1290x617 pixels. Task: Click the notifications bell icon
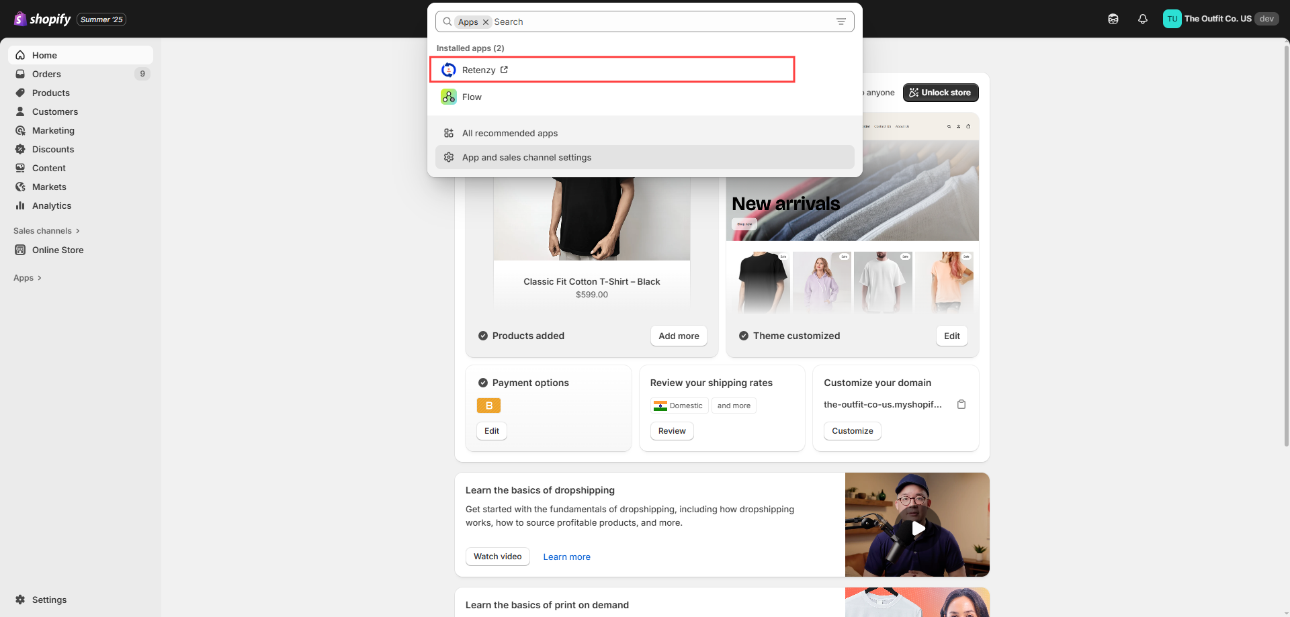click(x=1142, y=19)
